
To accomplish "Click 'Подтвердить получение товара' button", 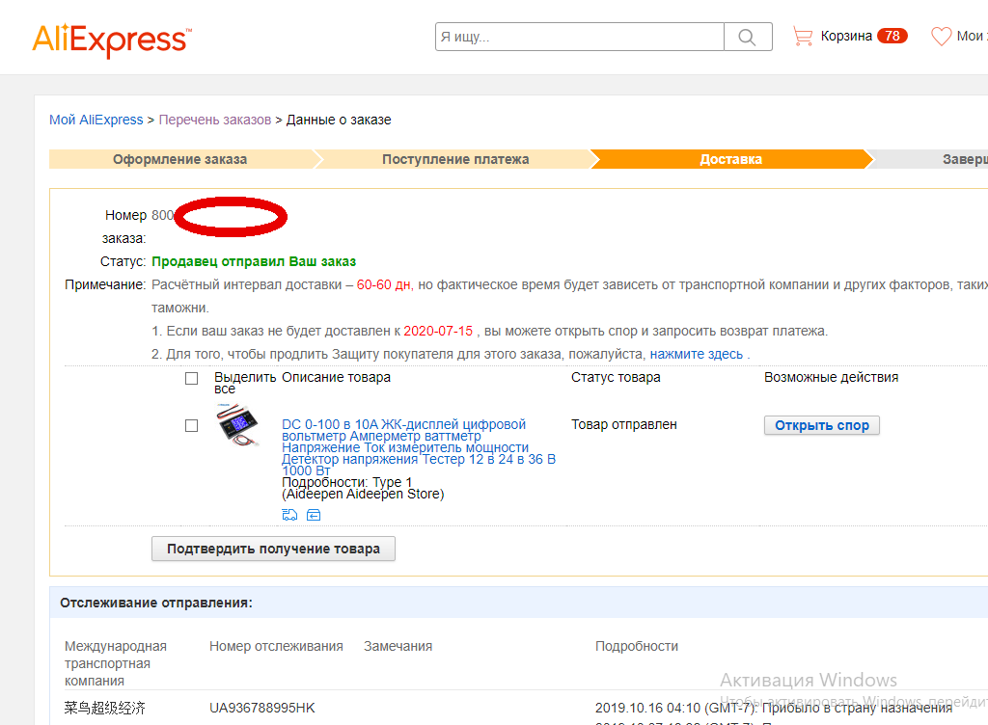I will [273, 549].
